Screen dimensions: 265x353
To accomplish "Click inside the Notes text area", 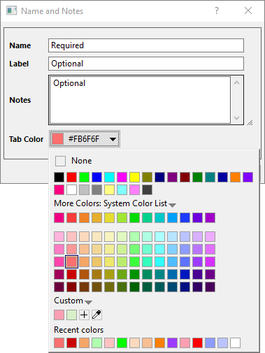I will [140, 100].
